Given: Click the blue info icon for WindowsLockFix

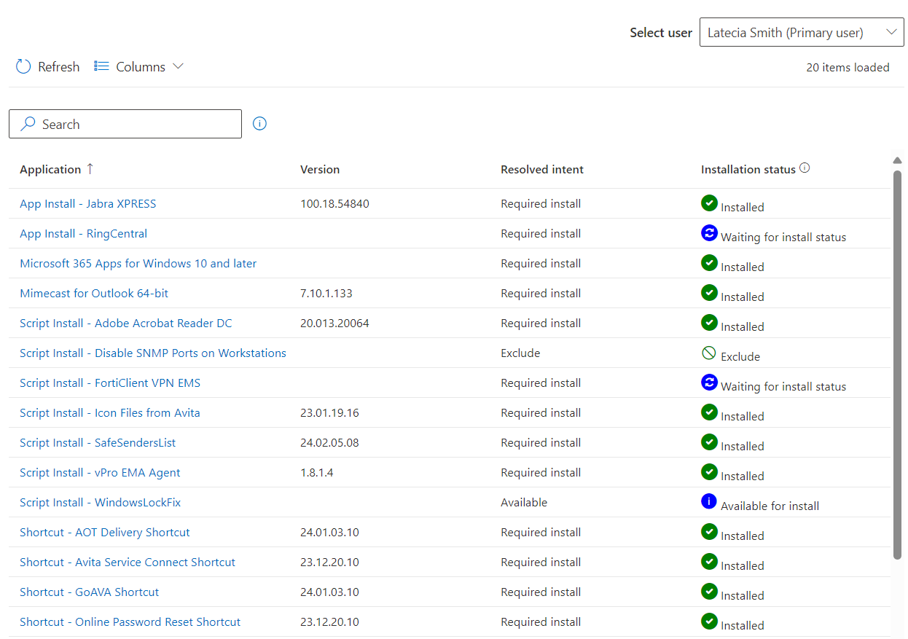Looking at the screenshot, I should [709, 502].
